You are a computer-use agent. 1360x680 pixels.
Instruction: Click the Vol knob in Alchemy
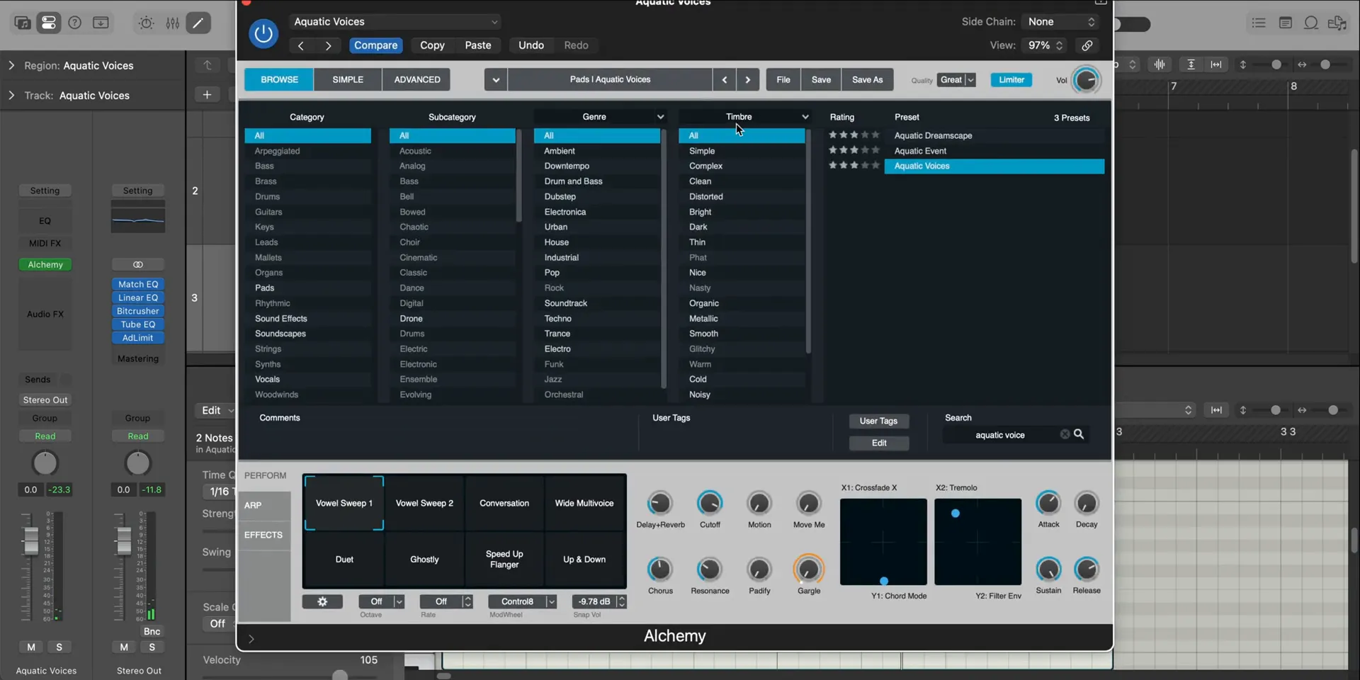coord(1085,80)
